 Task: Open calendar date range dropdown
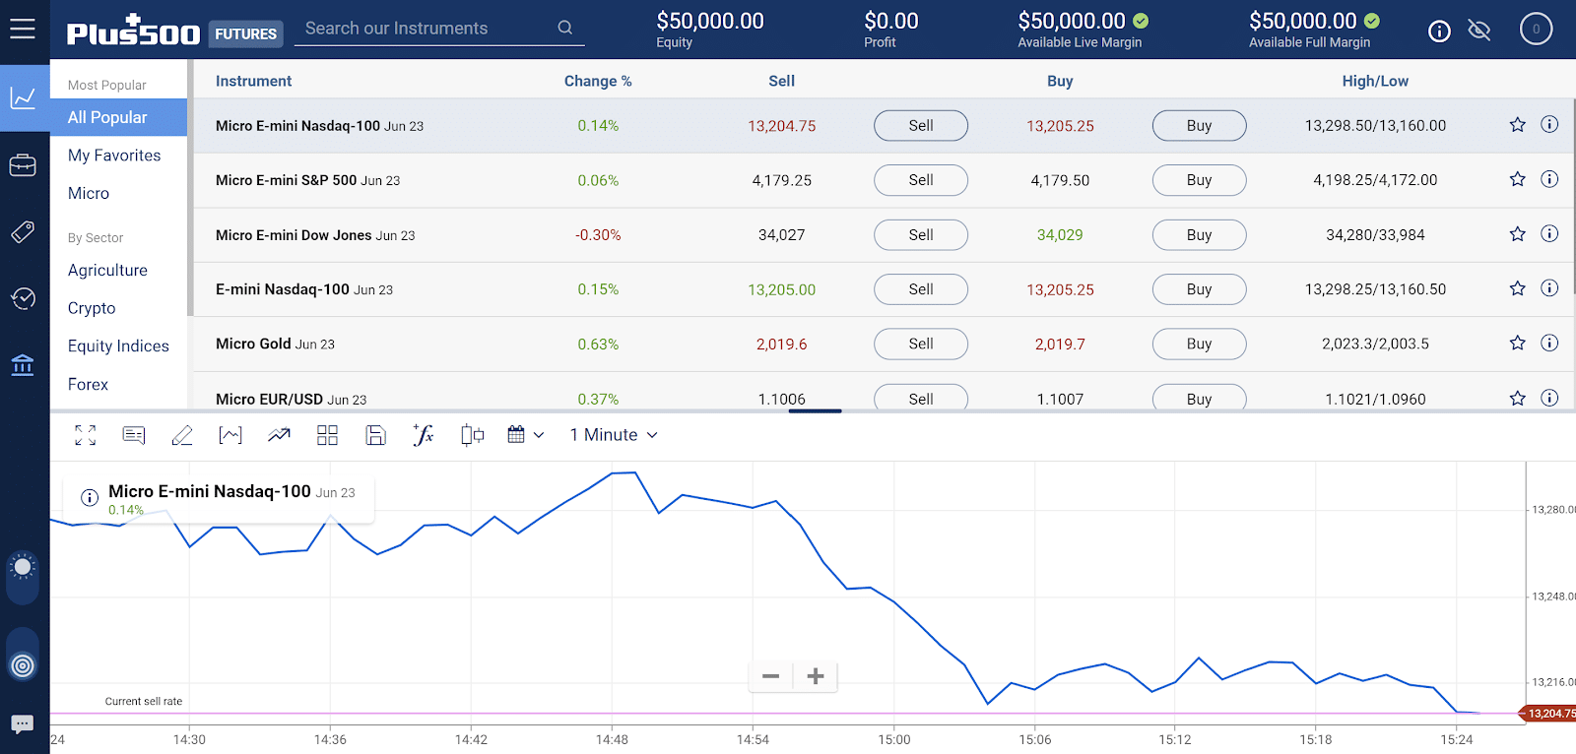525,435
